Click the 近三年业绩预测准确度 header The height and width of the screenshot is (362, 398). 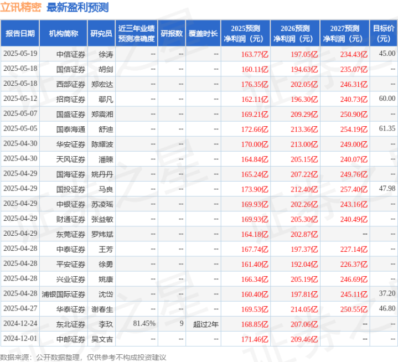tap(137, 33)
